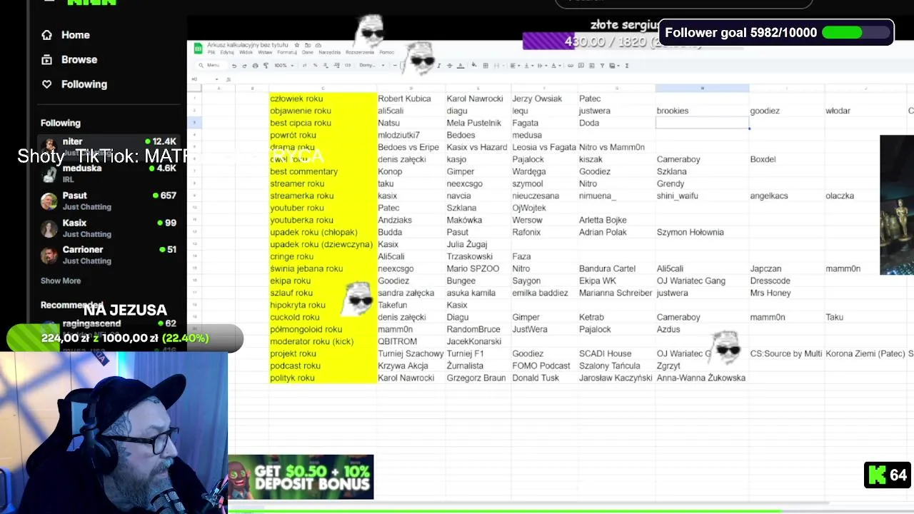Open the fill color picker
Screen dimensions: 914x514
click(474, 65)
